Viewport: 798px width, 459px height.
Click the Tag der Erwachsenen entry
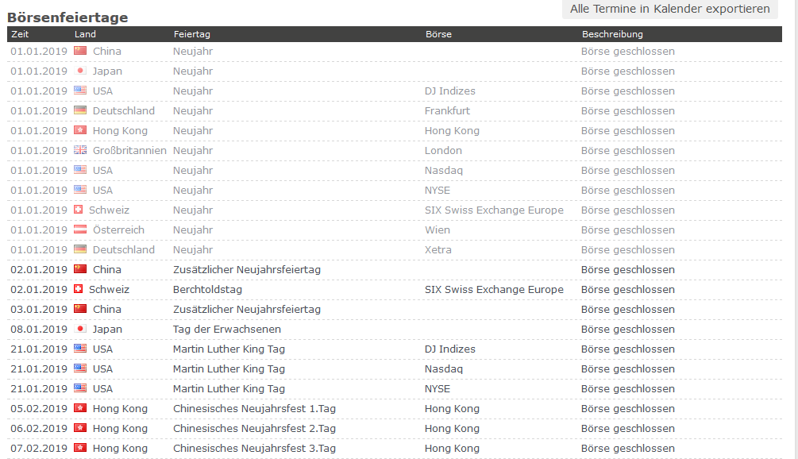(x=226, y=329)
